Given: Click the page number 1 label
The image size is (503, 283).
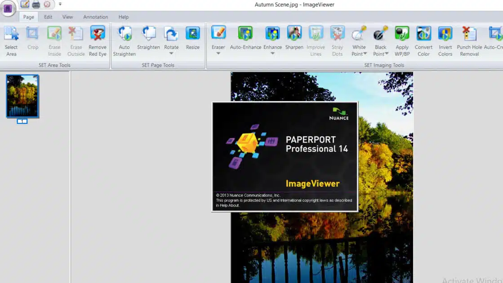Looking at the screenshot, I should [22, 121].
